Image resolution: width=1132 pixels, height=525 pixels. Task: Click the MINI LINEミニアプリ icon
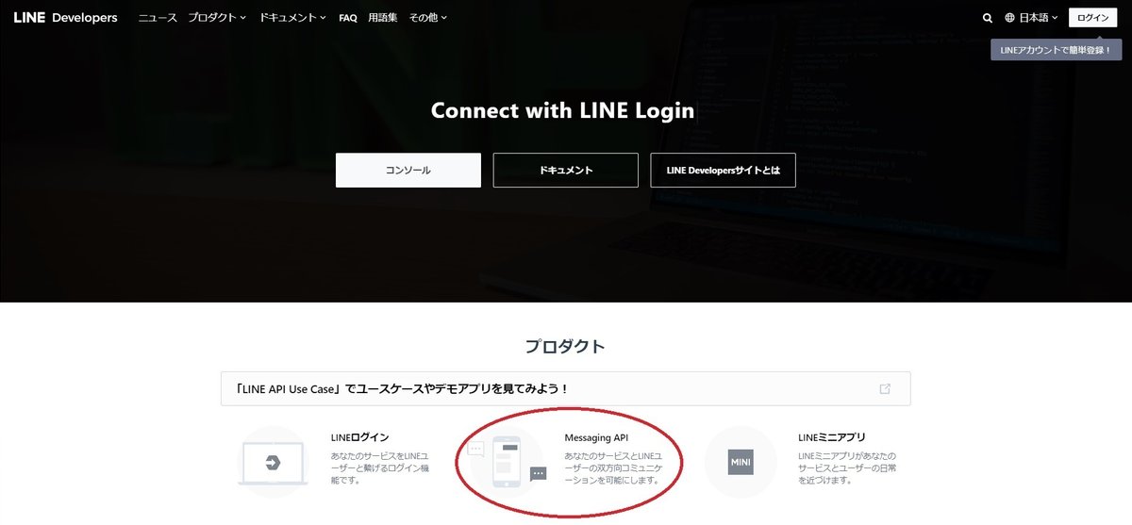[741, 462]
